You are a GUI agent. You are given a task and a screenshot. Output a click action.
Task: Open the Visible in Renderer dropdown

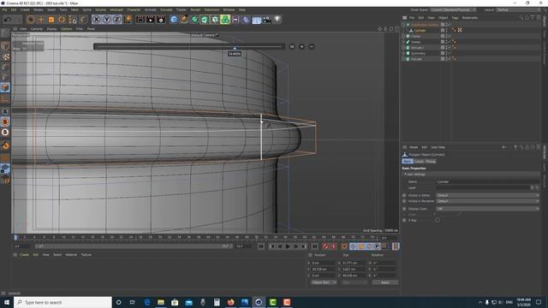pos(487,201)
